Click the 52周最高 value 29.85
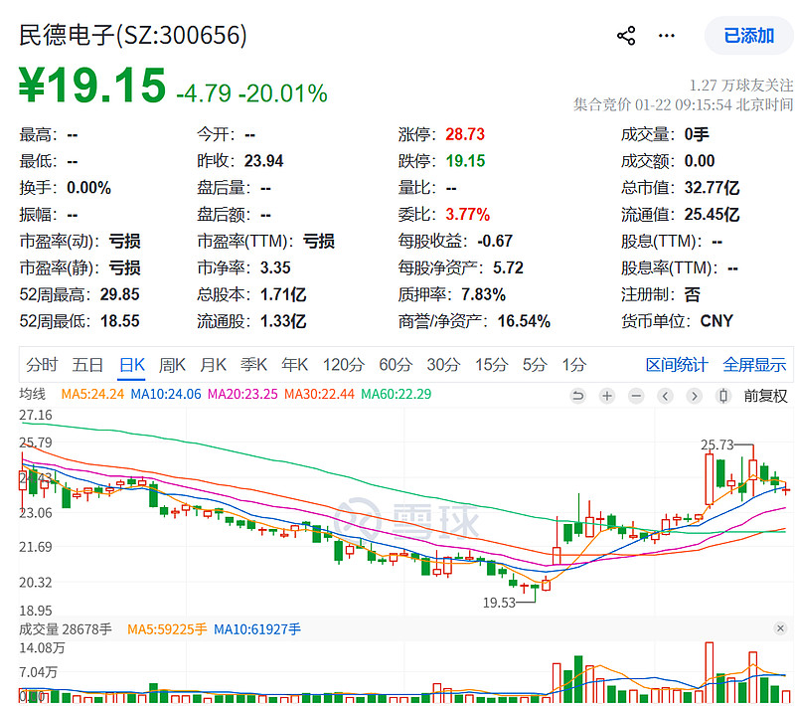Image resolution: width=795 pixels, height=706 pixels. click(119, 294)
